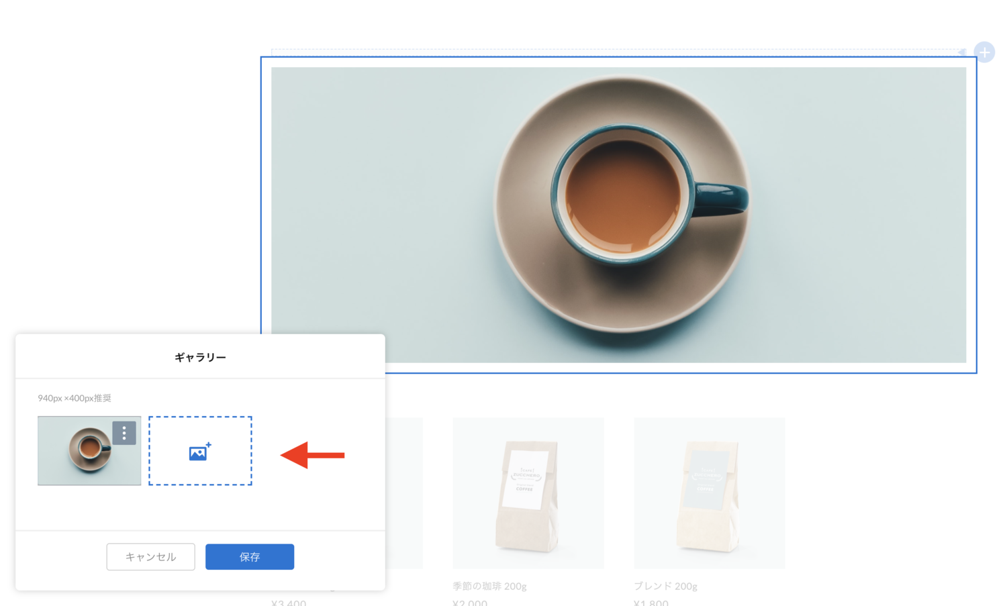Open the 季節の珈琲 200g product image
The image size is (1007, 606).
pos(528,493)
